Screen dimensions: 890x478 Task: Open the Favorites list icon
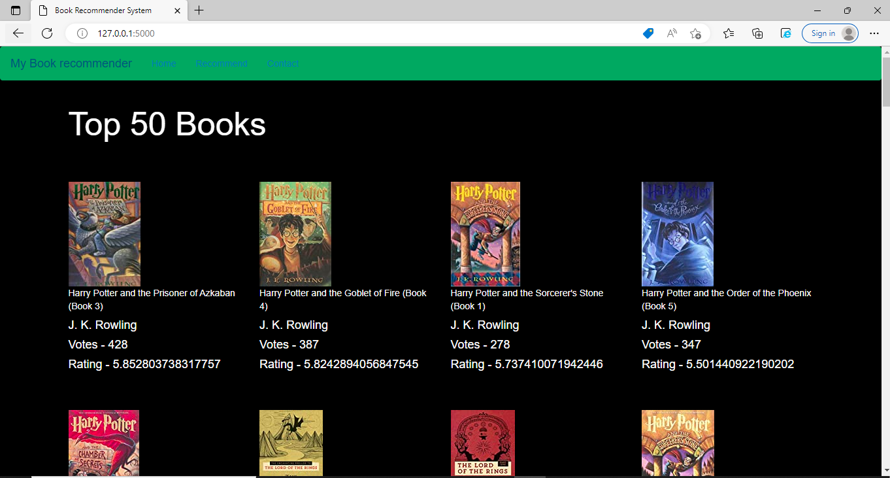[x=729, y=33]
